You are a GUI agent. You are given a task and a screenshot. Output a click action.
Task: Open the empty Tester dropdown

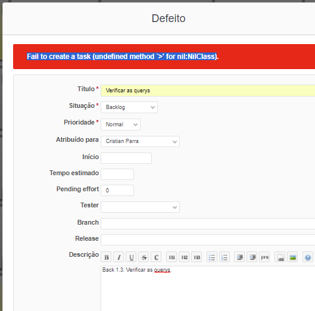[140, 207]
